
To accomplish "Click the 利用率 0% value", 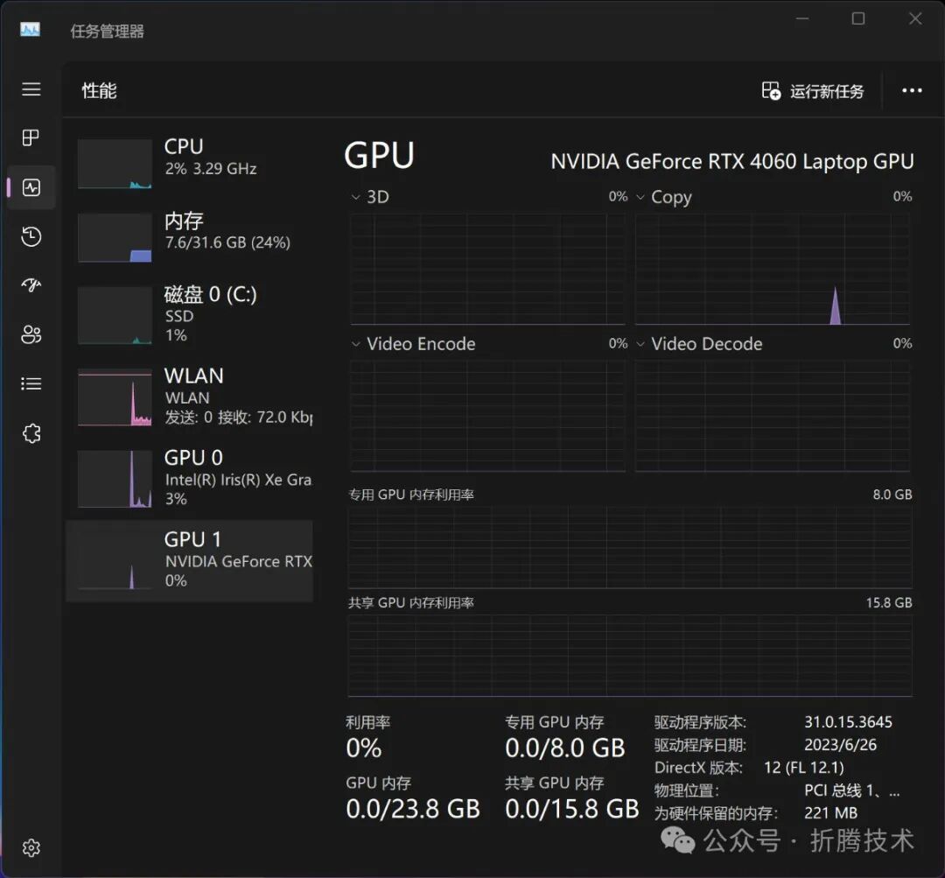I will (363, 748).
